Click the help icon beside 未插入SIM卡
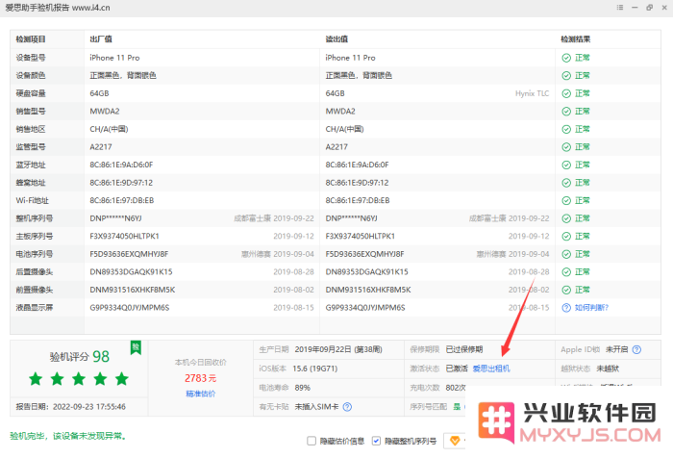Screen dimensions: 673x458 pos(347,407)
